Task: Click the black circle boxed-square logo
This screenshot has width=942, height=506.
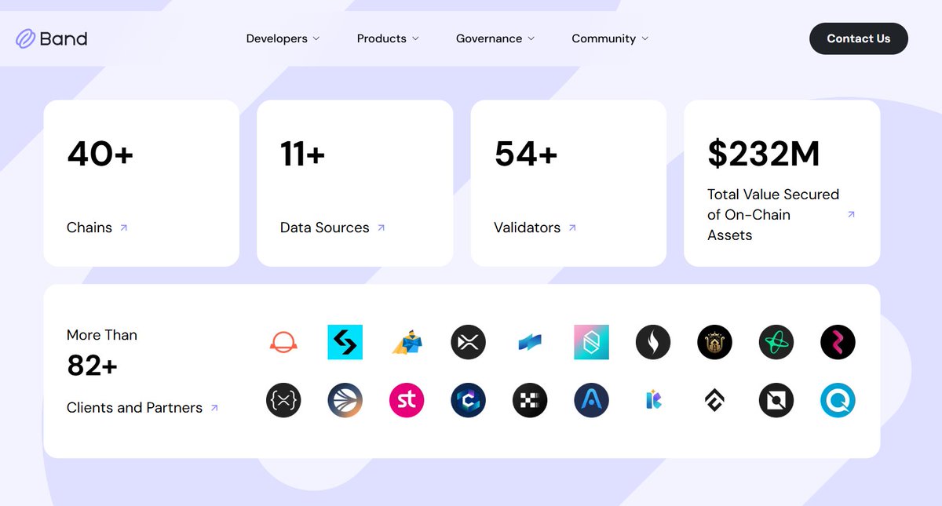Action: (776, 401)
